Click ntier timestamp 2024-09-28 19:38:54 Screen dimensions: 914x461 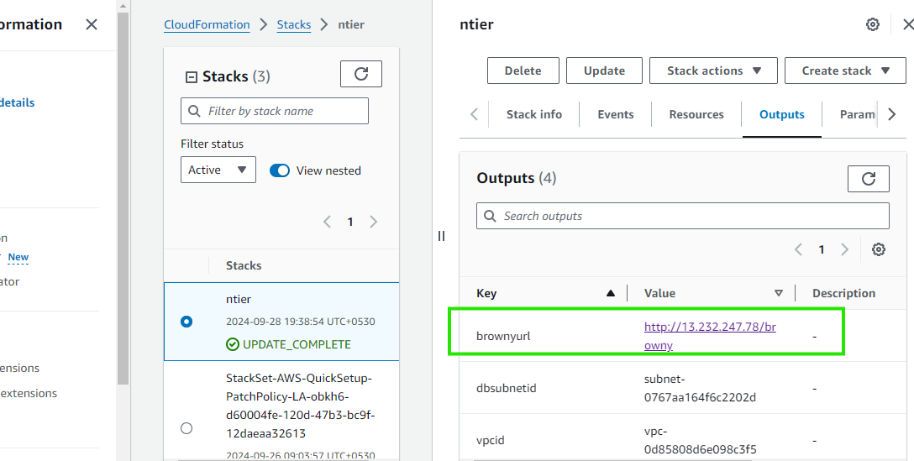point(300,322)
